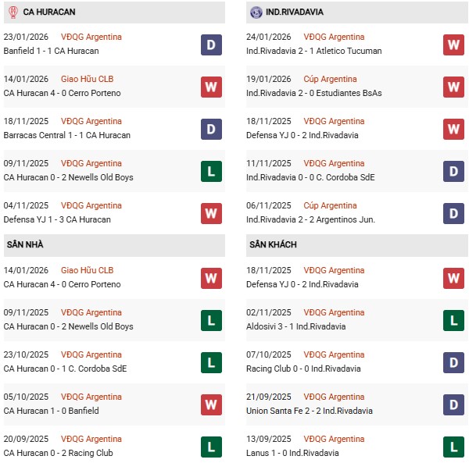
Task: Click the D badge for Barracas Central 1 - 1 CA Huracan
Action: [211, 129]
